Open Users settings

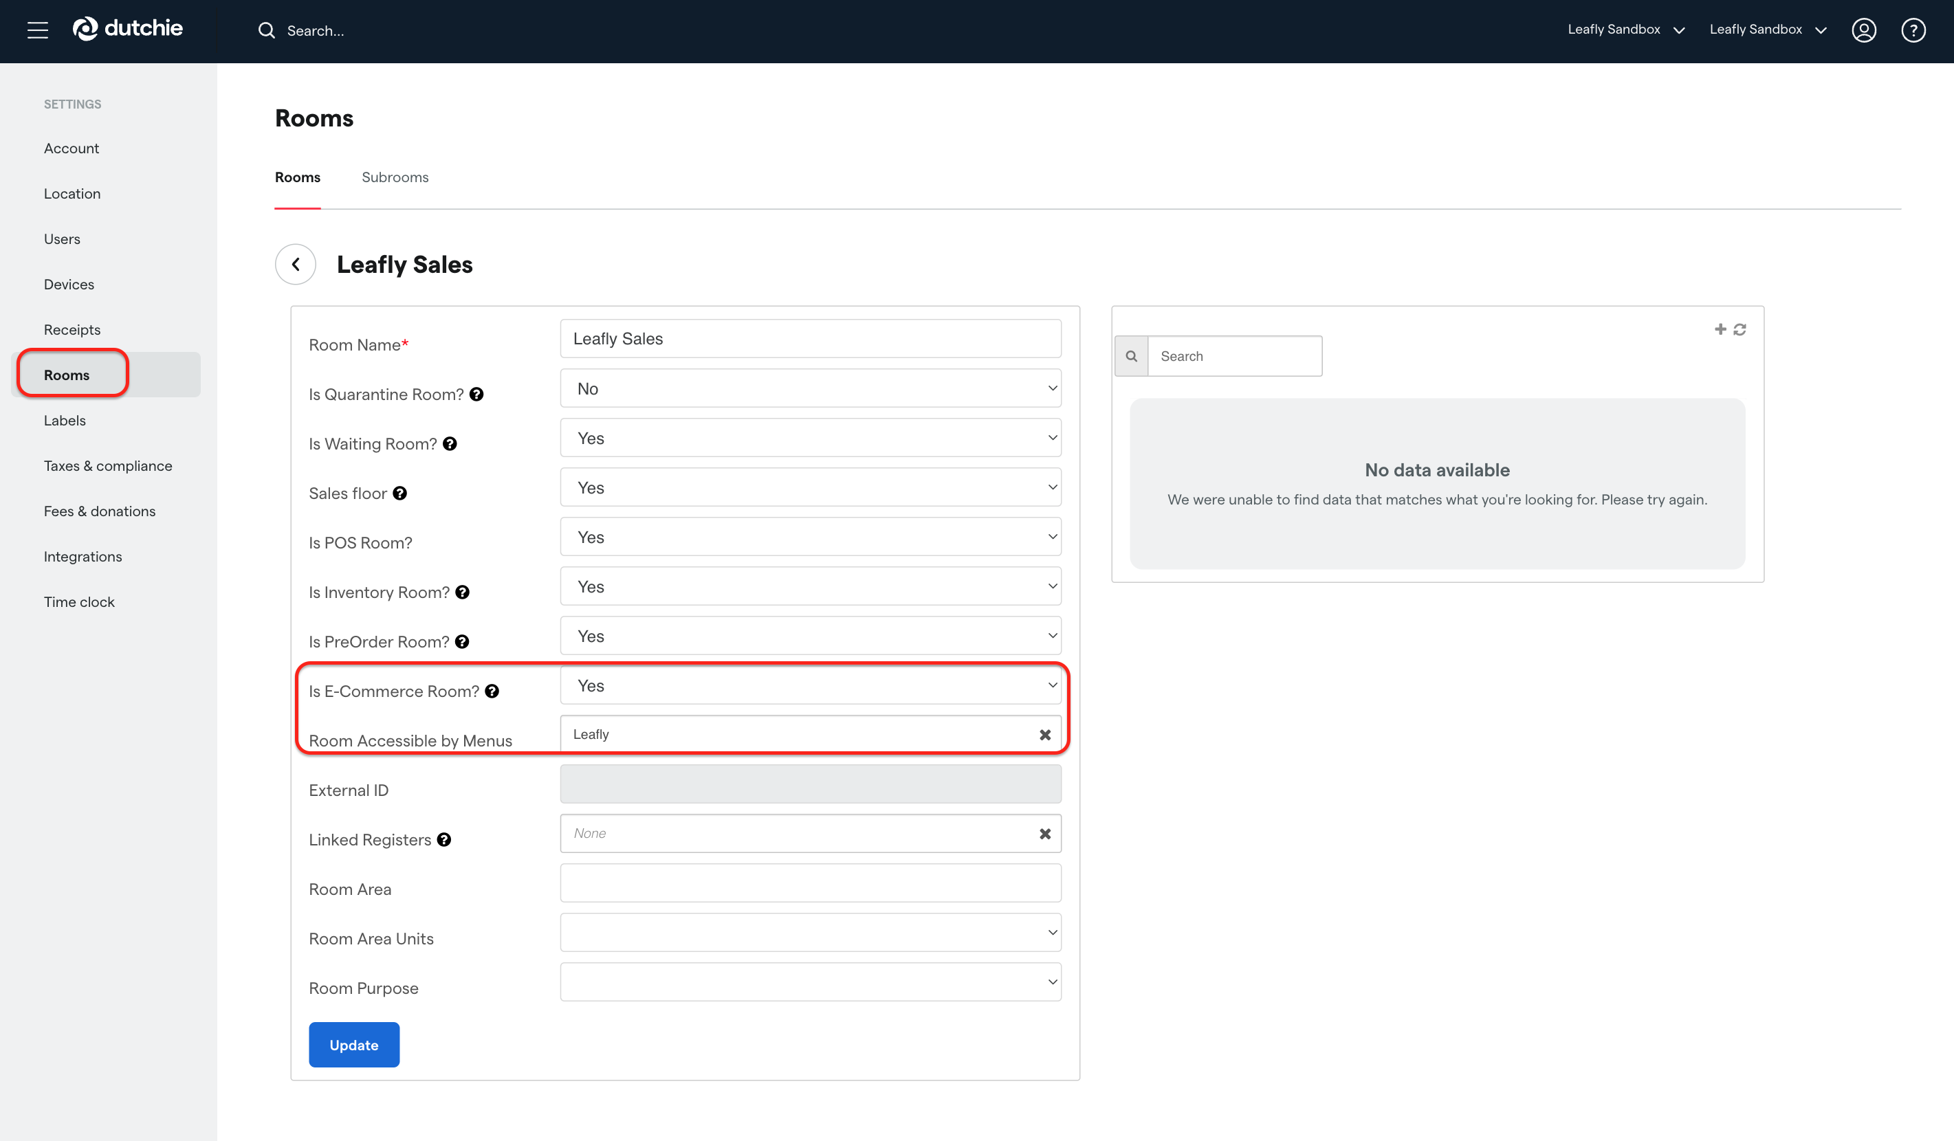(62, 239)
